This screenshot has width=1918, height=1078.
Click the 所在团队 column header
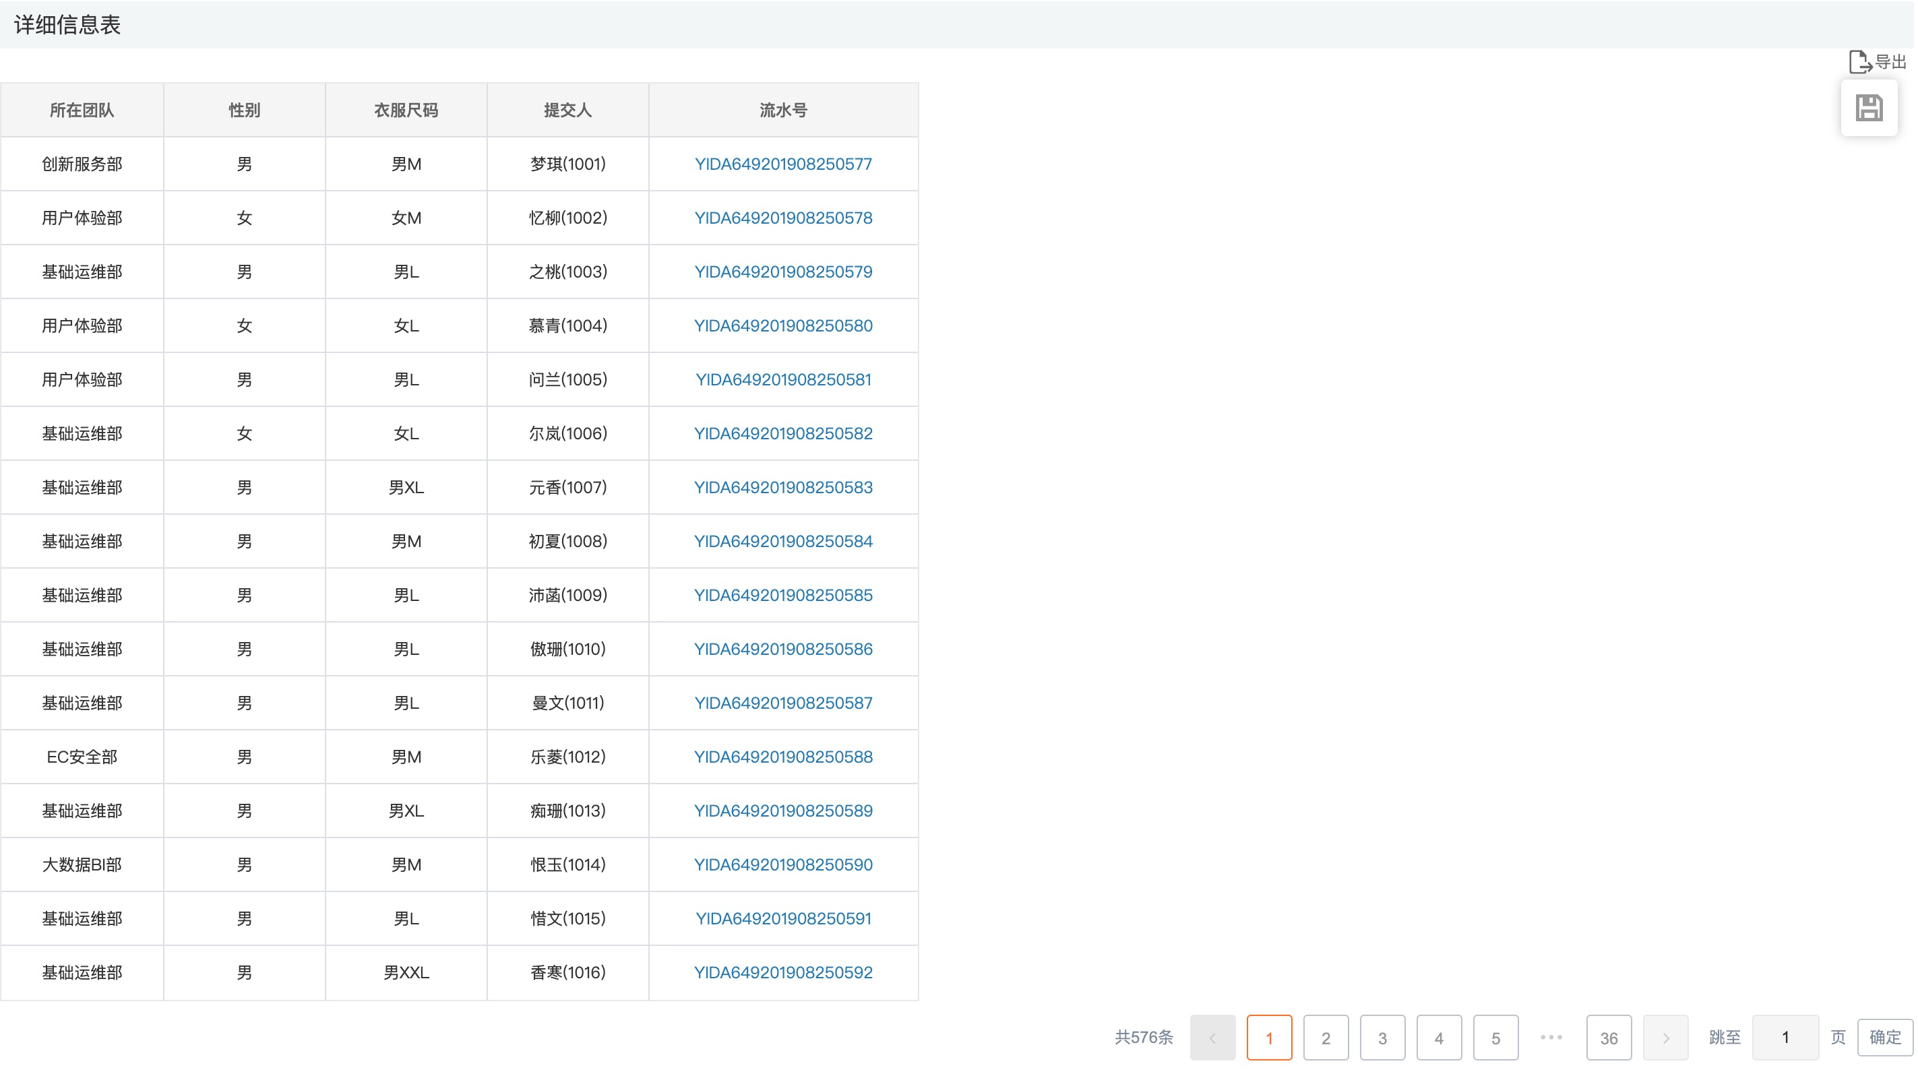(82, 110)
